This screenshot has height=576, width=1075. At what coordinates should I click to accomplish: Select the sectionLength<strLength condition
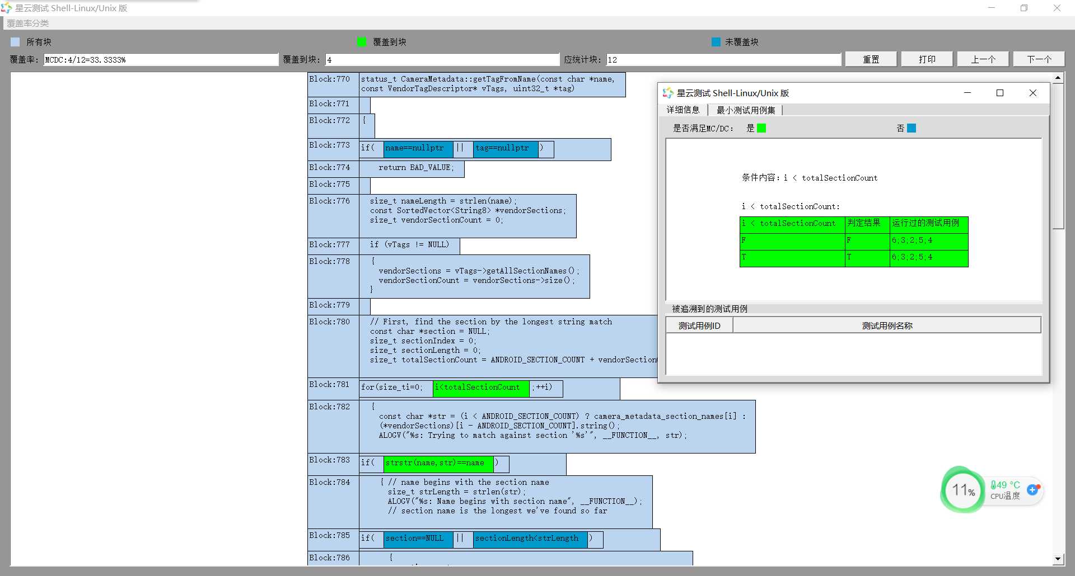530,539
